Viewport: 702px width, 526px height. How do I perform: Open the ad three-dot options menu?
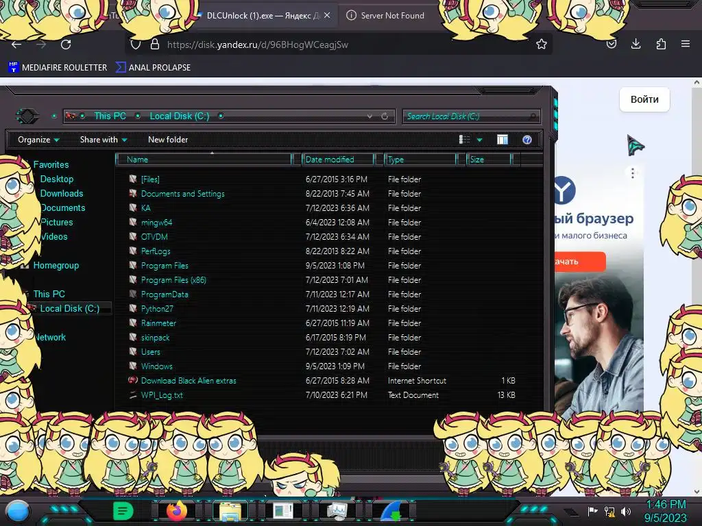click(633, 173)
